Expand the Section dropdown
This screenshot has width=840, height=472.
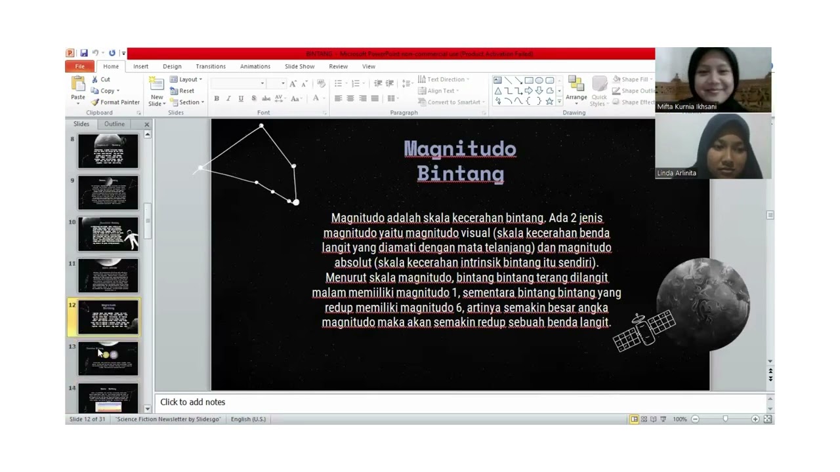click(187, 102)
